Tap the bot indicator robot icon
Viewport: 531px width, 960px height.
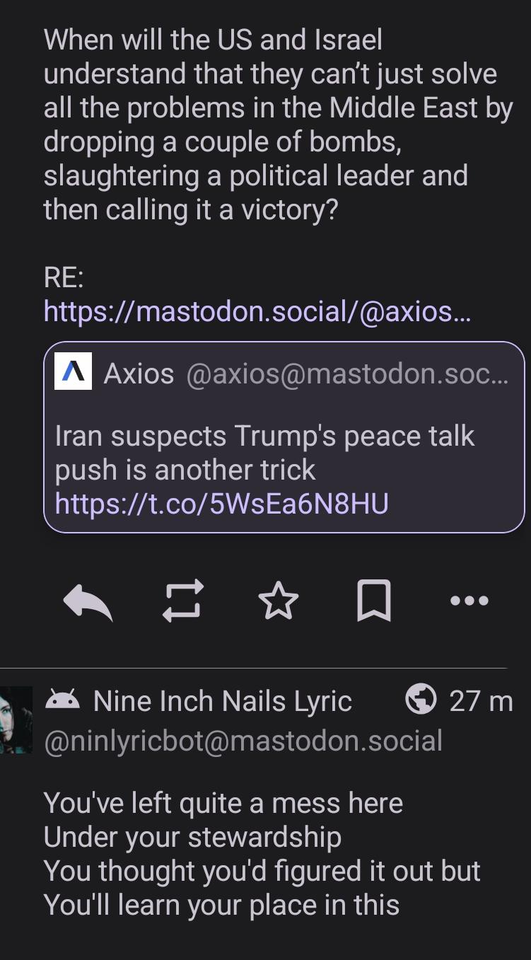(62, 700)
